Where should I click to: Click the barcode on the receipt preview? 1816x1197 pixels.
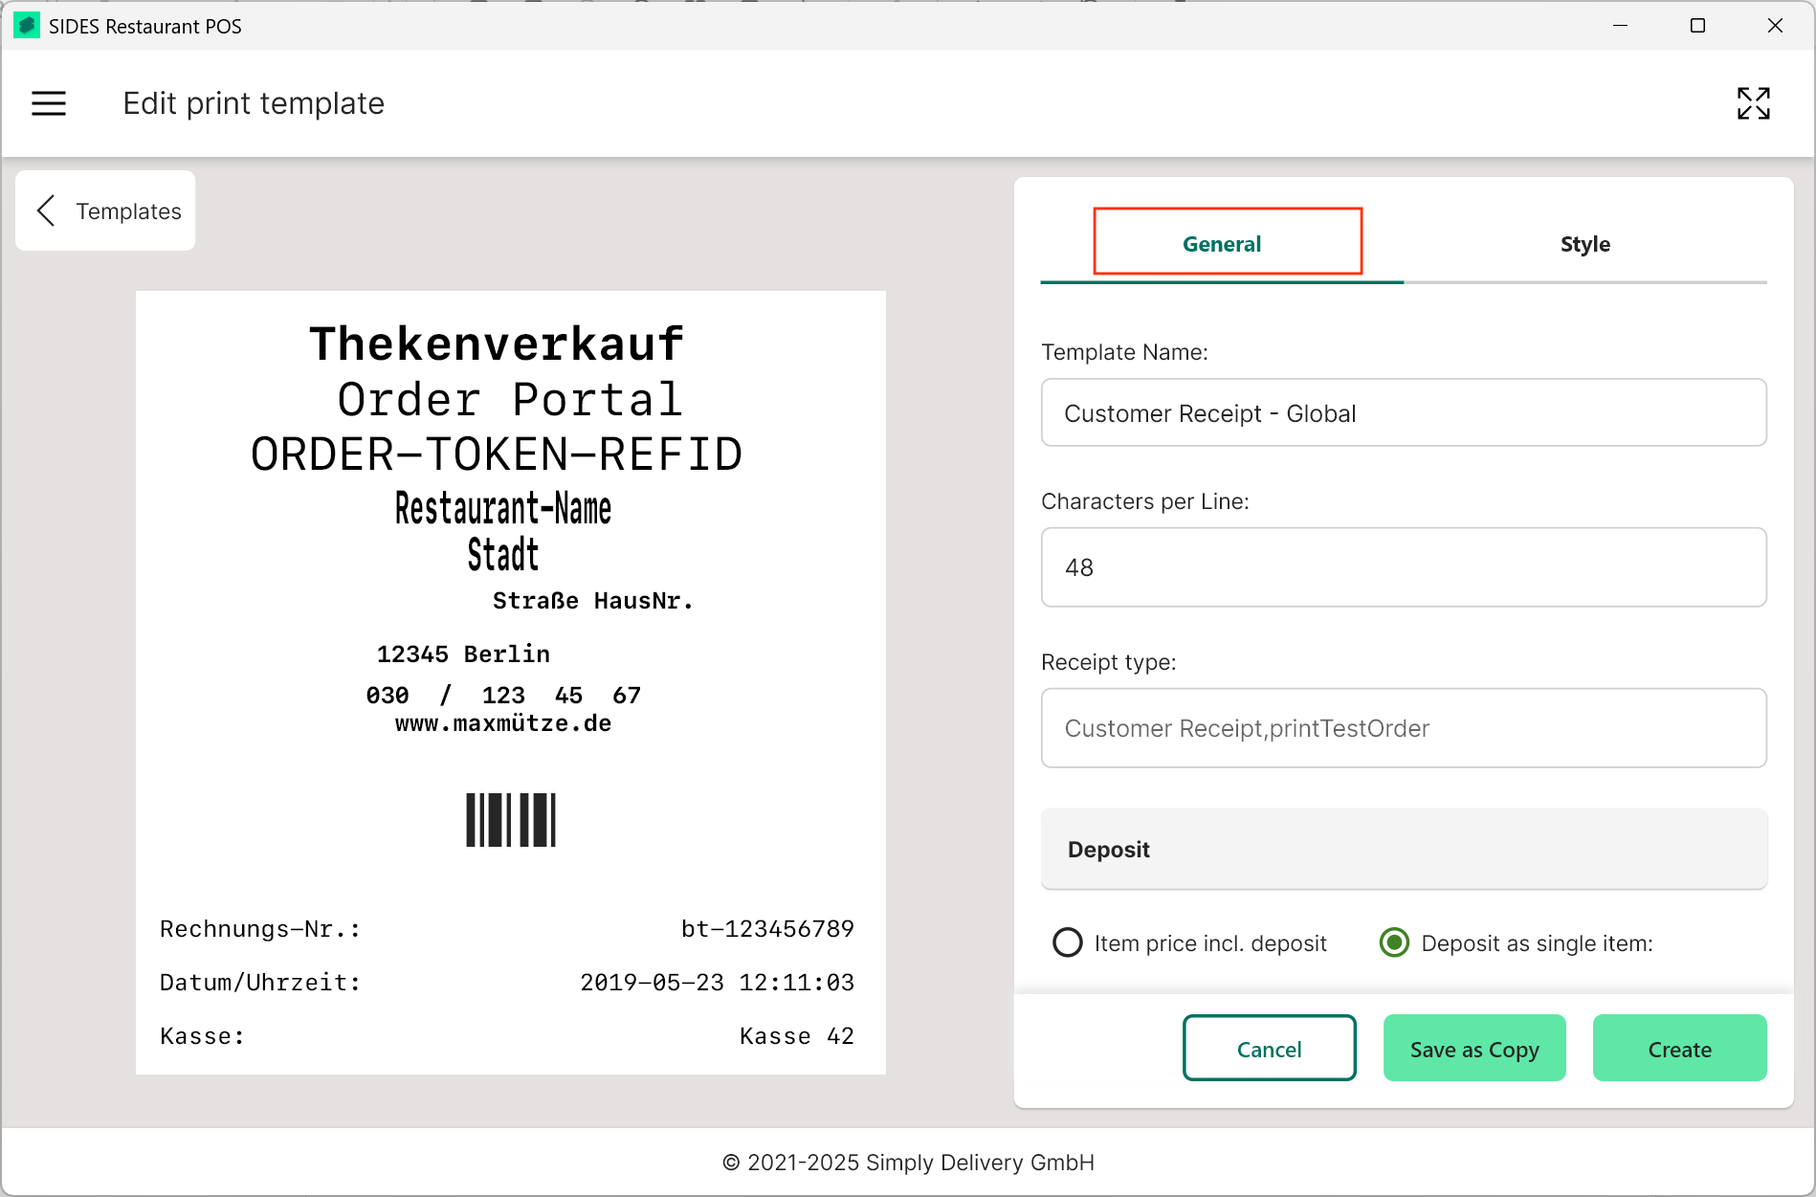pyautogui.click(x=510, y=820)
